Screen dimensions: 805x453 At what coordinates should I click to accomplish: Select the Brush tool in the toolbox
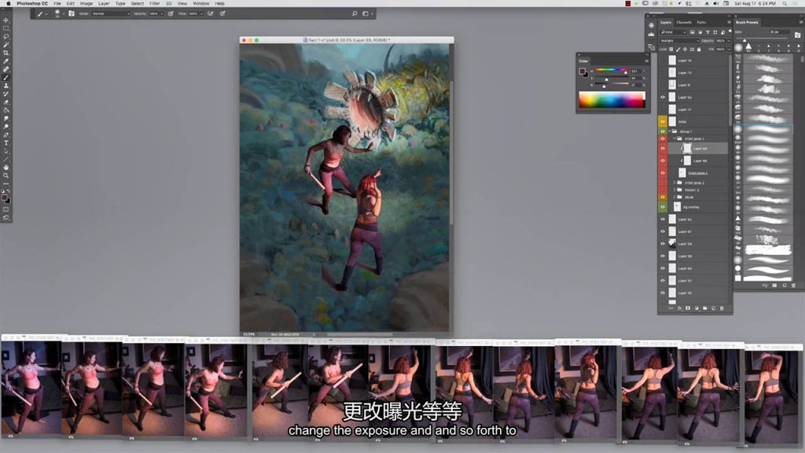pos(6,78)
